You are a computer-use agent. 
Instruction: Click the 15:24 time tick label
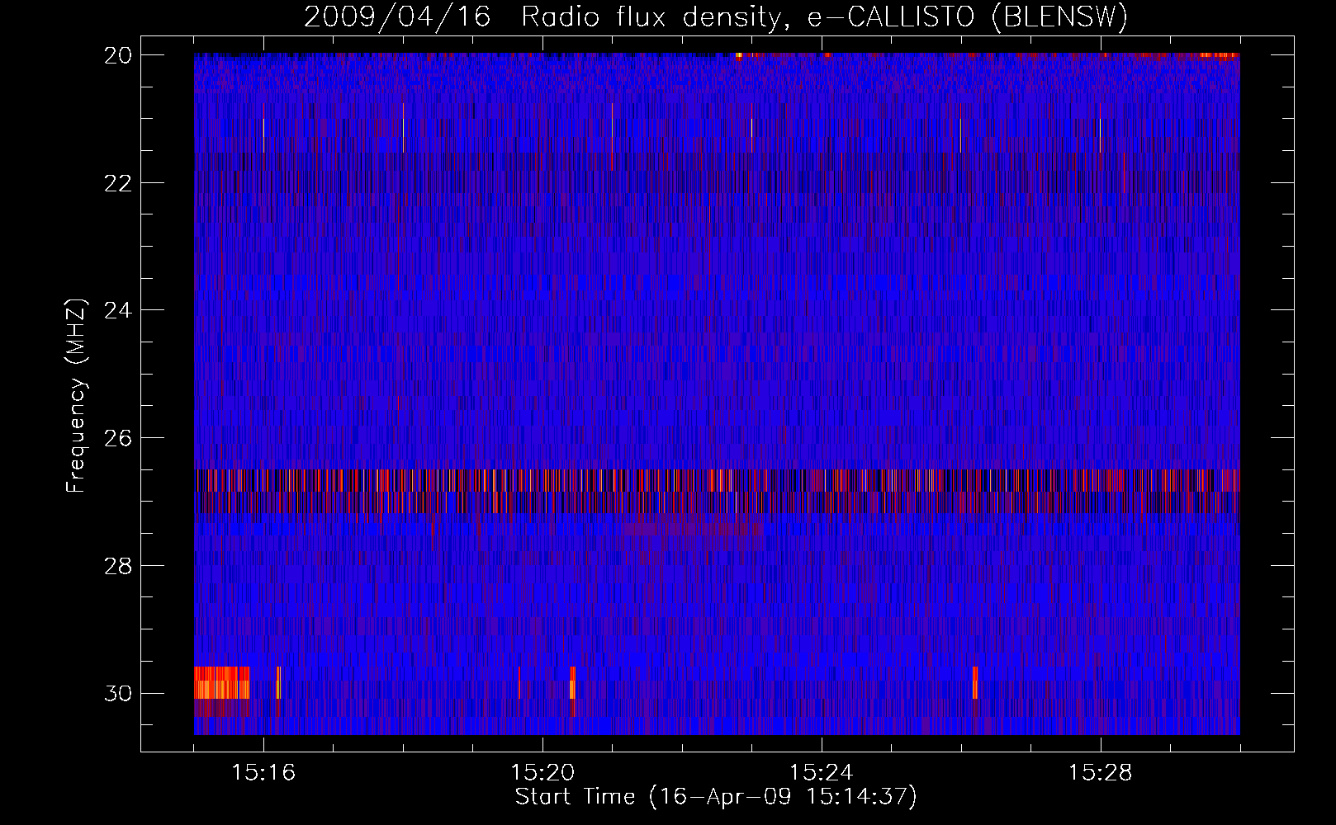coord(822,773)
